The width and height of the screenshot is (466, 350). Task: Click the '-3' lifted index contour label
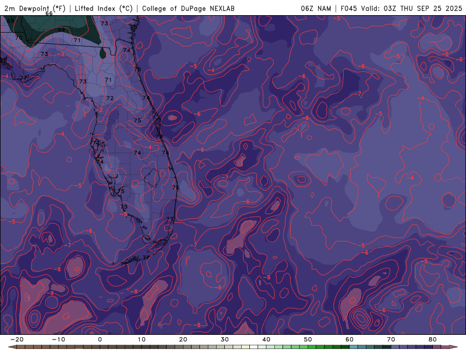(61, 54)
